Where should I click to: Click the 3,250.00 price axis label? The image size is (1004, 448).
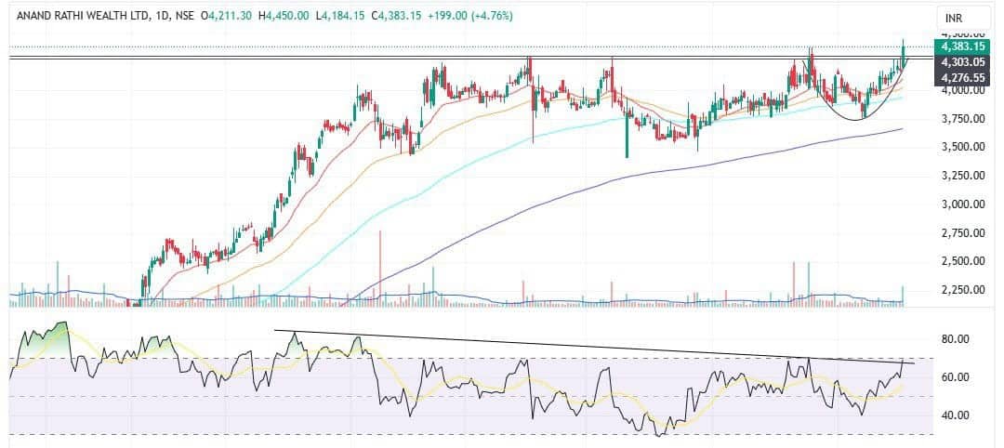(x=962, y=176)
